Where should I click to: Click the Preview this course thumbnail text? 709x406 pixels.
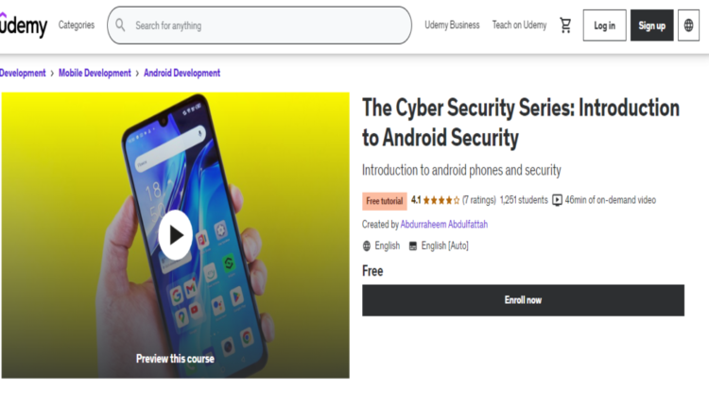(175, 359)
